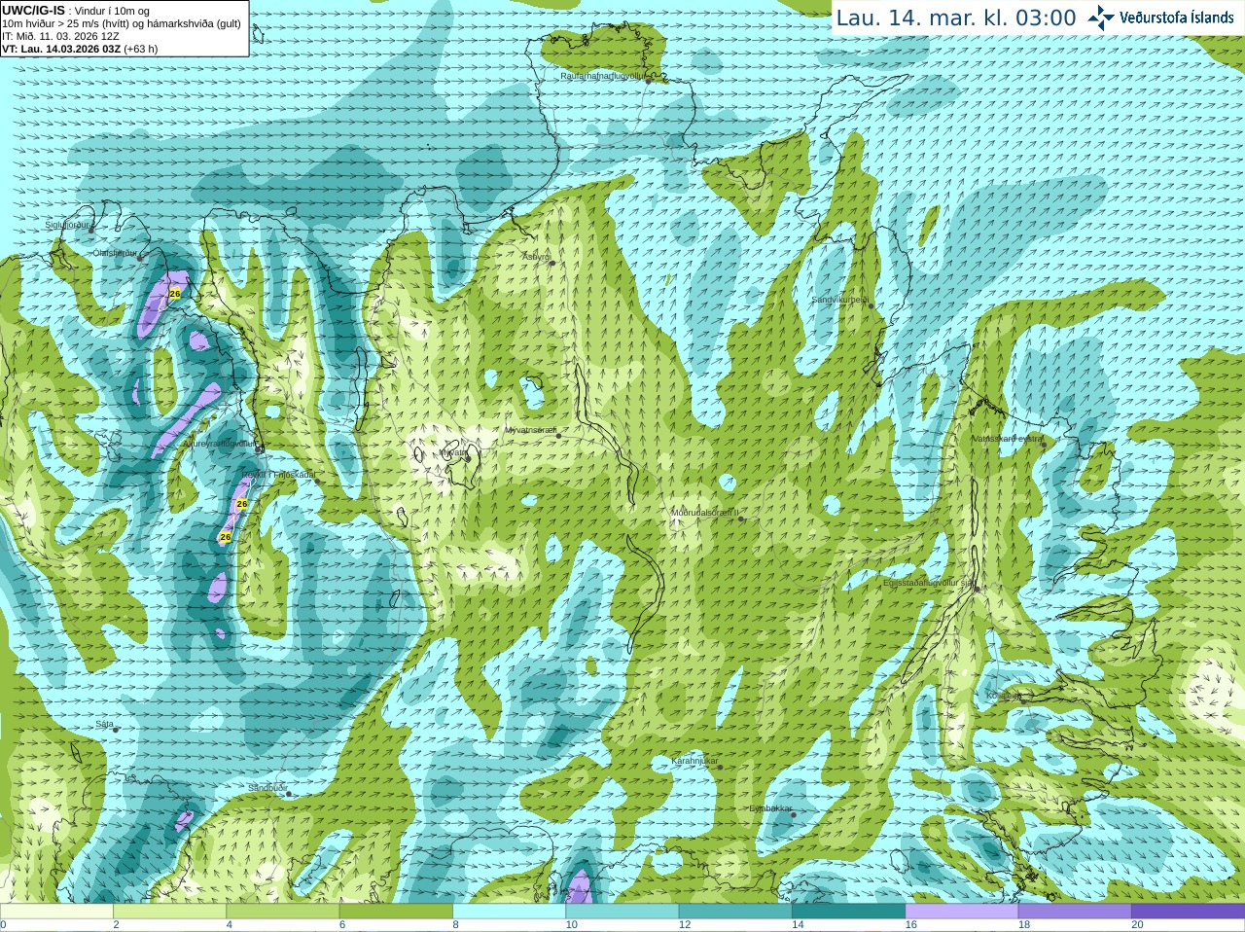The width and height of the screenshot is (1245, 932).
Task: Click the Sáta station label
Action: coord(104,724)
